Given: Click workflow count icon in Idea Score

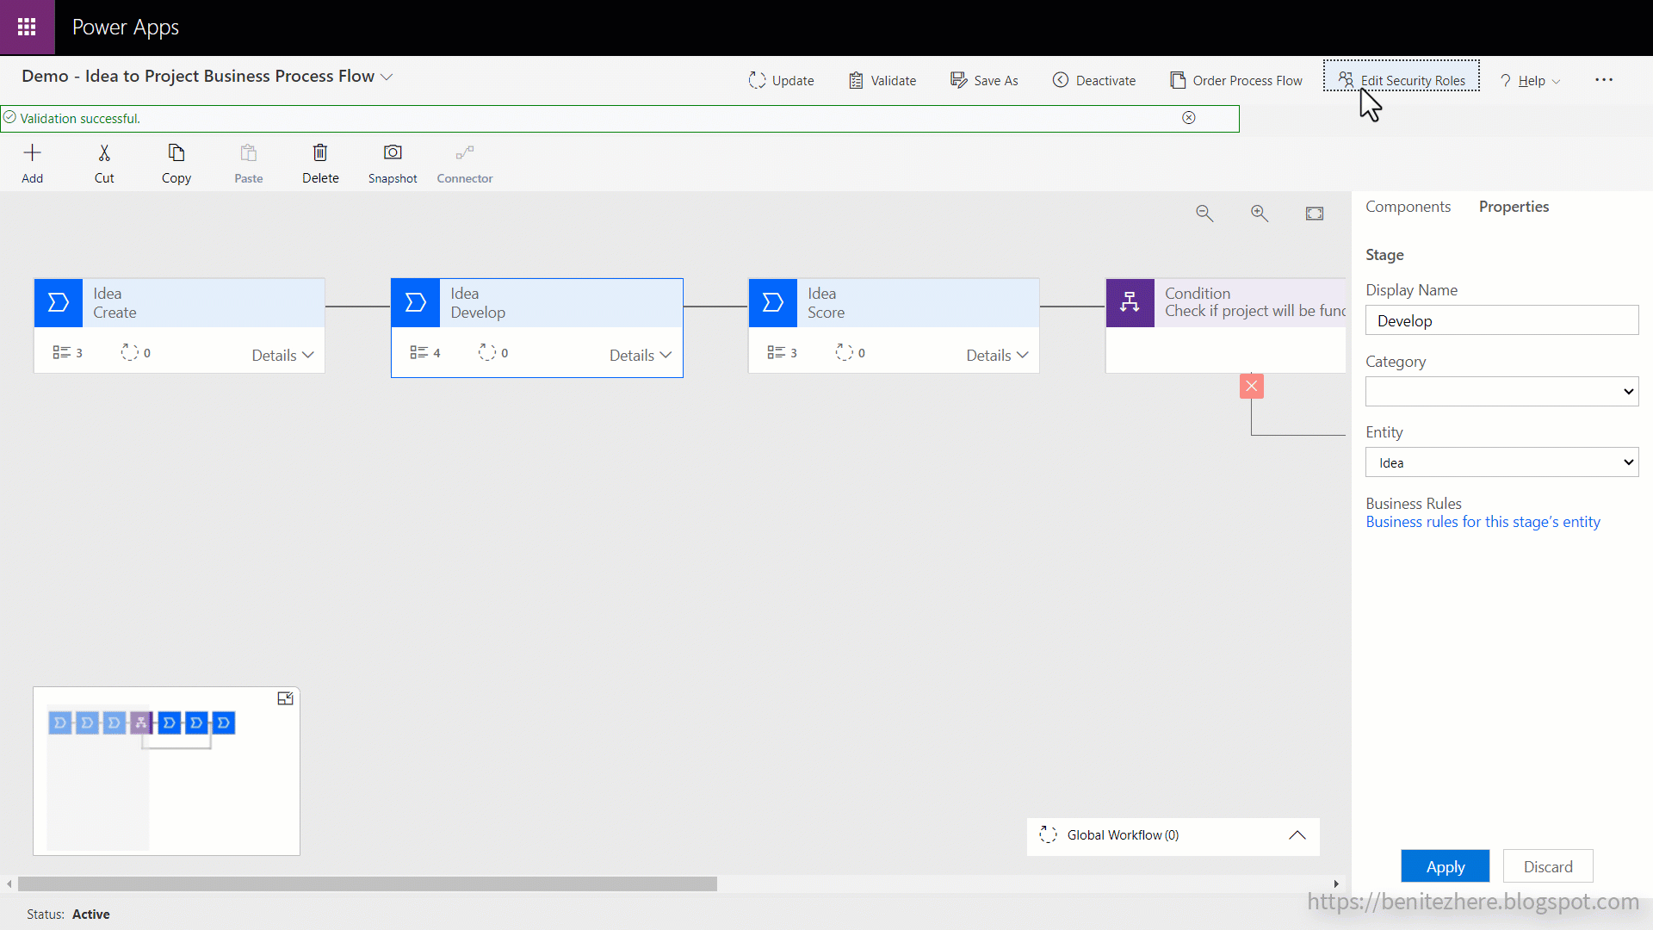Looking at the screenshot, I should (845, 353).
